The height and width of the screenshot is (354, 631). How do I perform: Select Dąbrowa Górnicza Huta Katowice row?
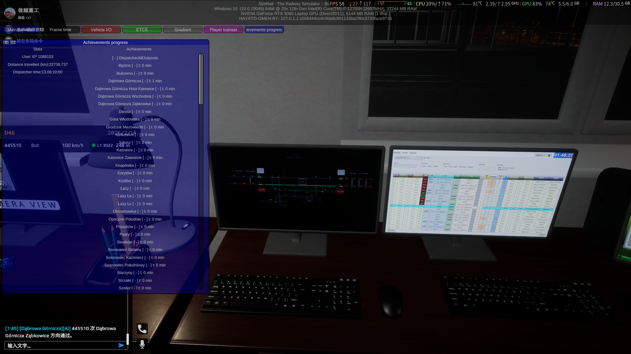coord(135,89)
